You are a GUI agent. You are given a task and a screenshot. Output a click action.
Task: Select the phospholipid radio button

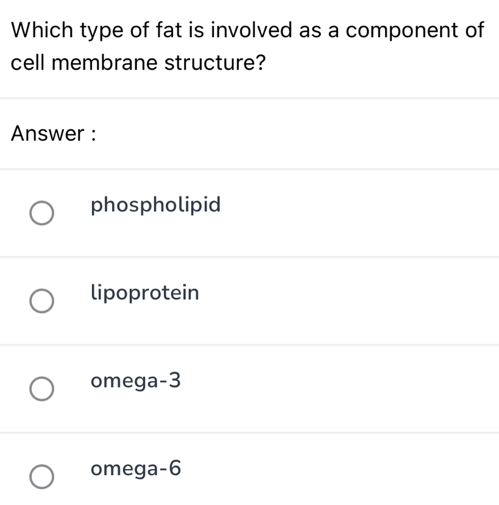pos(42,213)
